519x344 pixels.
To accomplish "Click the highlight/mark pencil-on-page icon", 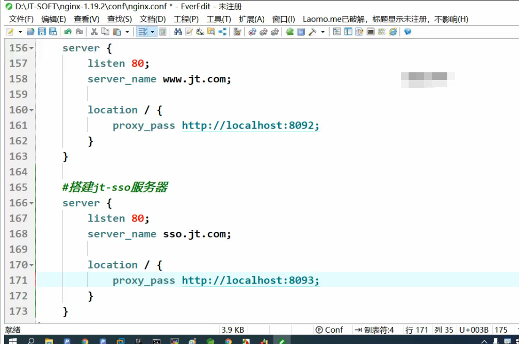I will point(189,32).
